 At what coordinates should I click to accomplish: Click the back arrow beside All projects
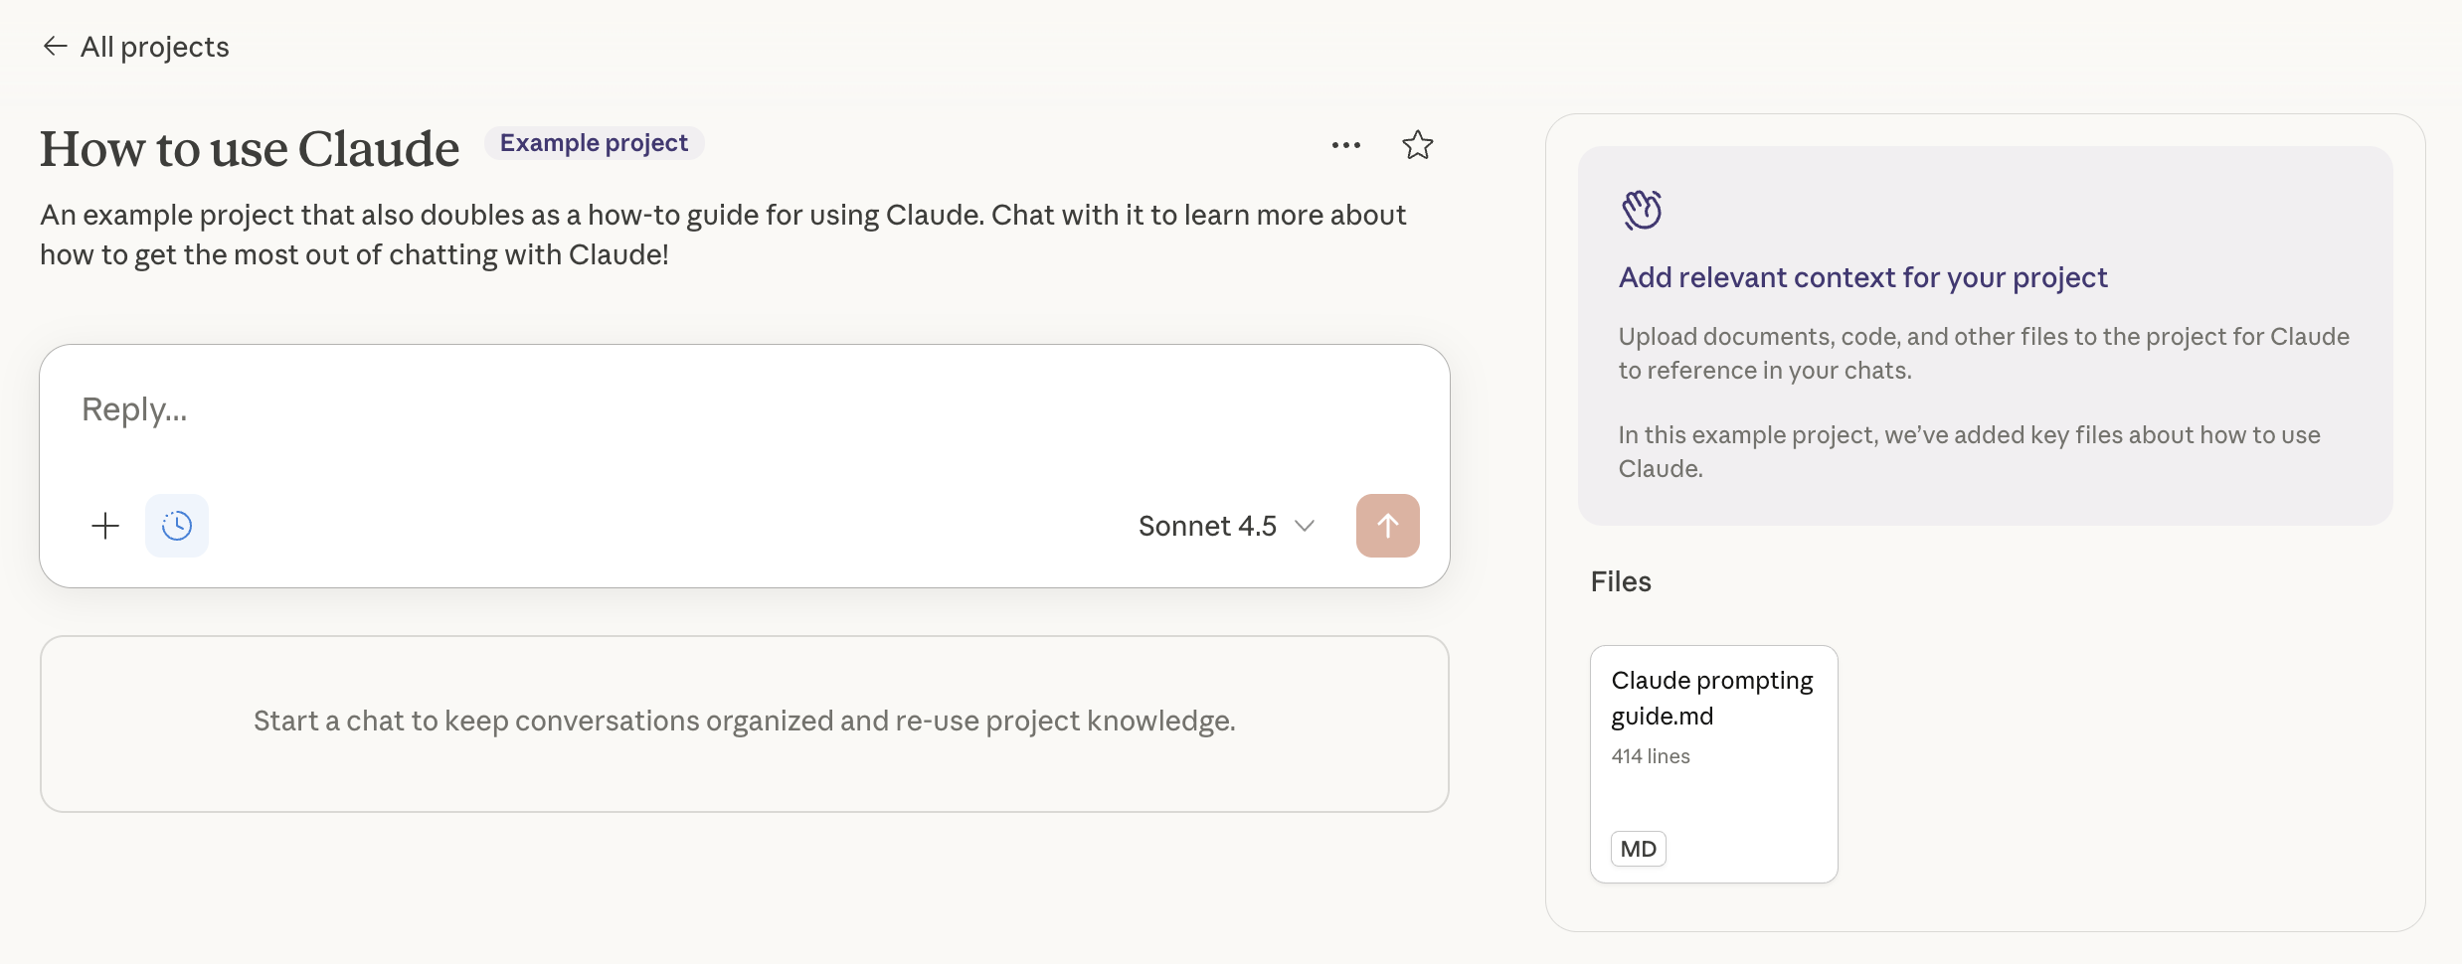(x=55, y=47)
